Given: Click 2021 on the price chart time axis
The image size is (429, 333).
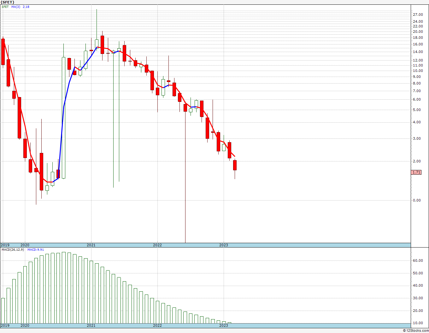Looking at the screenshot, I should [x=91, y=245].
